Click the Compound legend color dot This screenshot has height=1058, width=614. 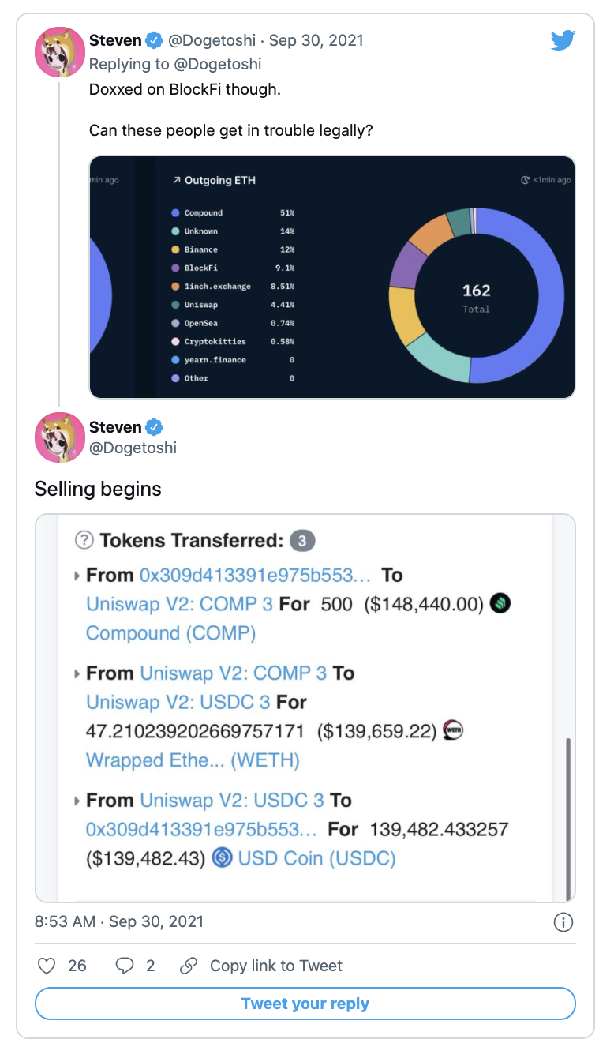pos(175,213)
